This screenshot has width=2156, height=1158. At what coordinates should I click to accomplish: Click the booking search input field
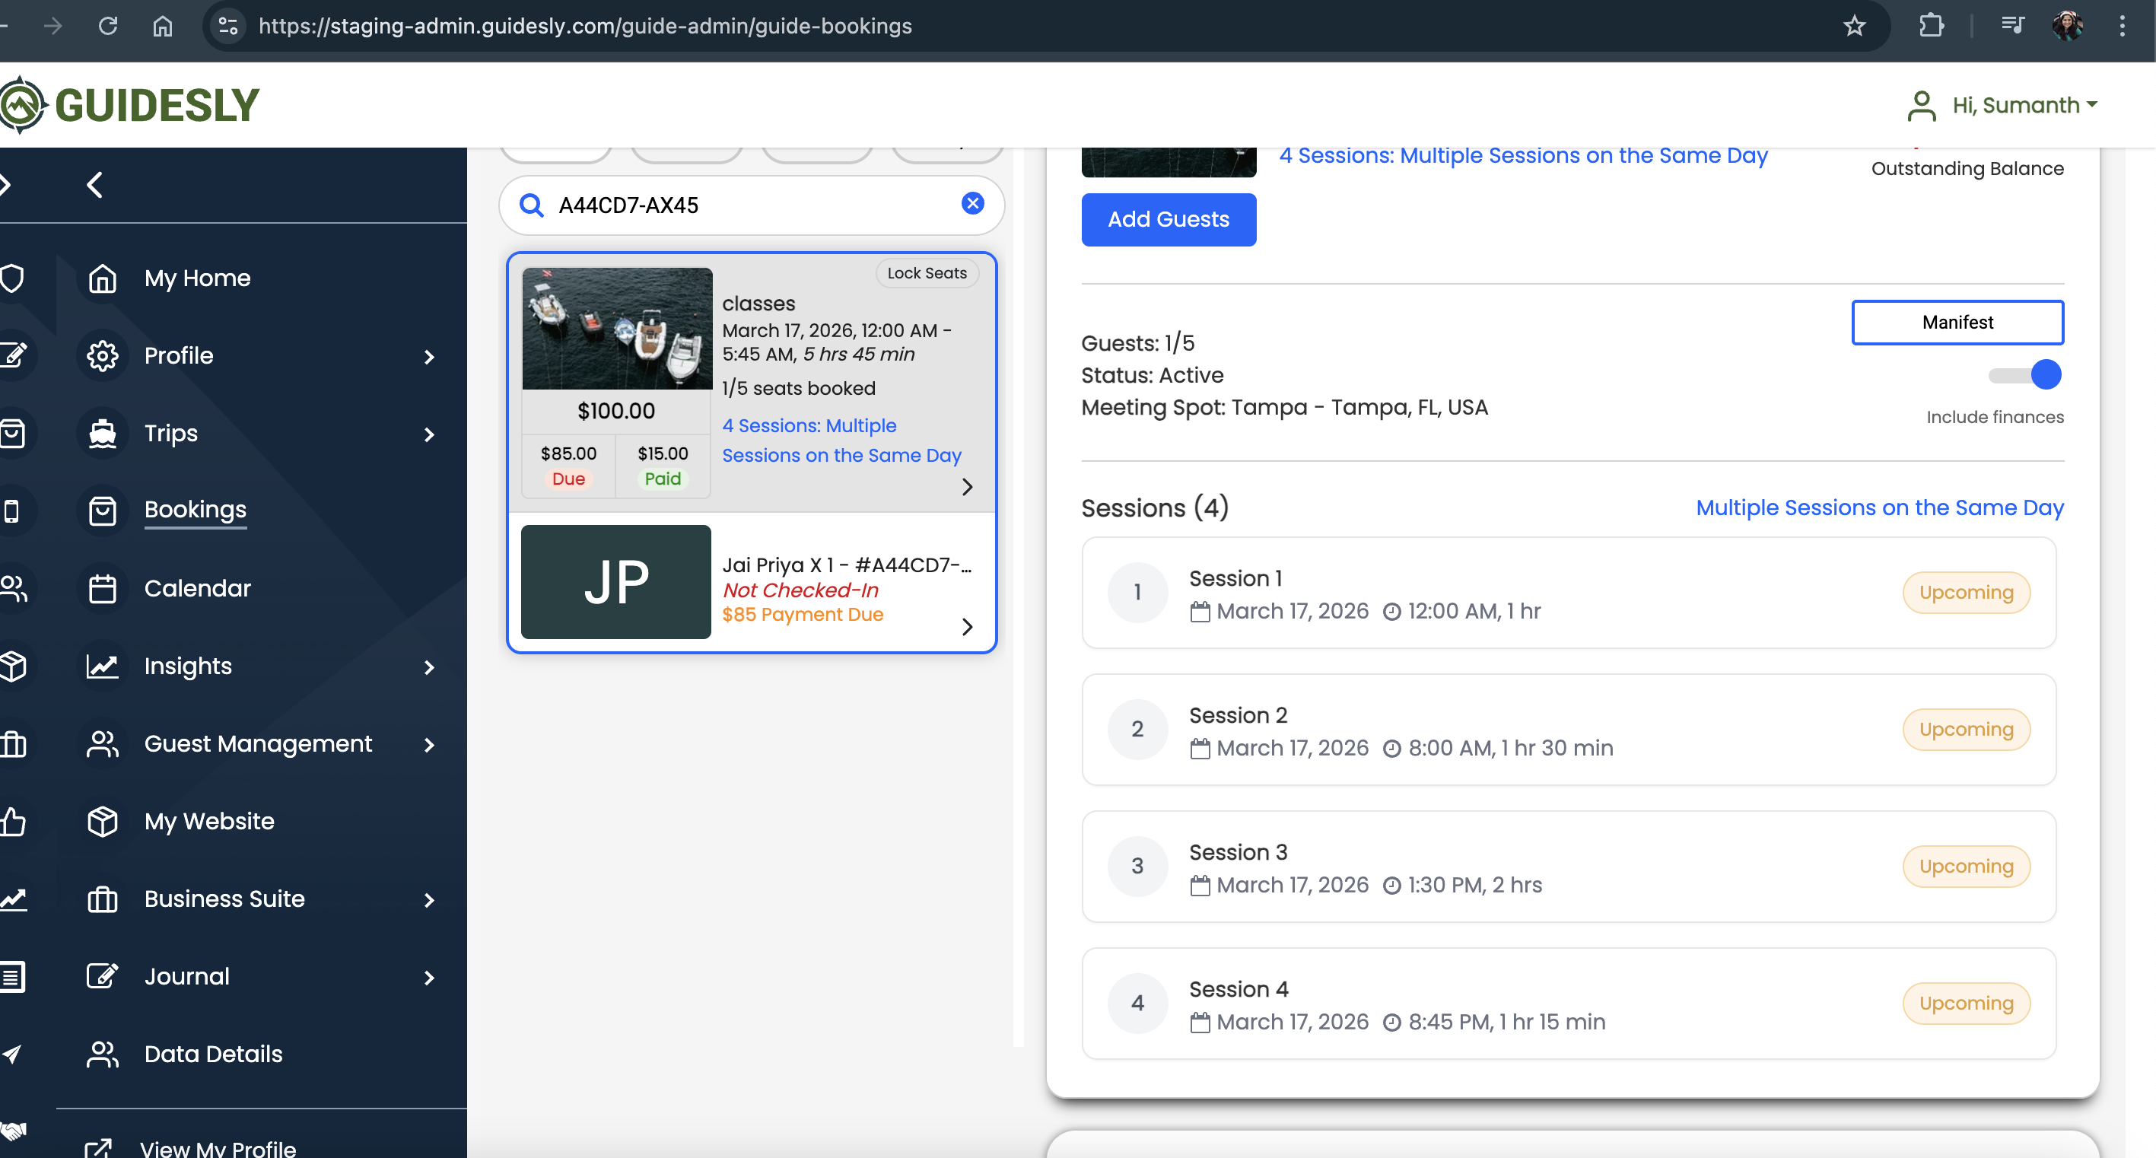[x=753, y=205]
